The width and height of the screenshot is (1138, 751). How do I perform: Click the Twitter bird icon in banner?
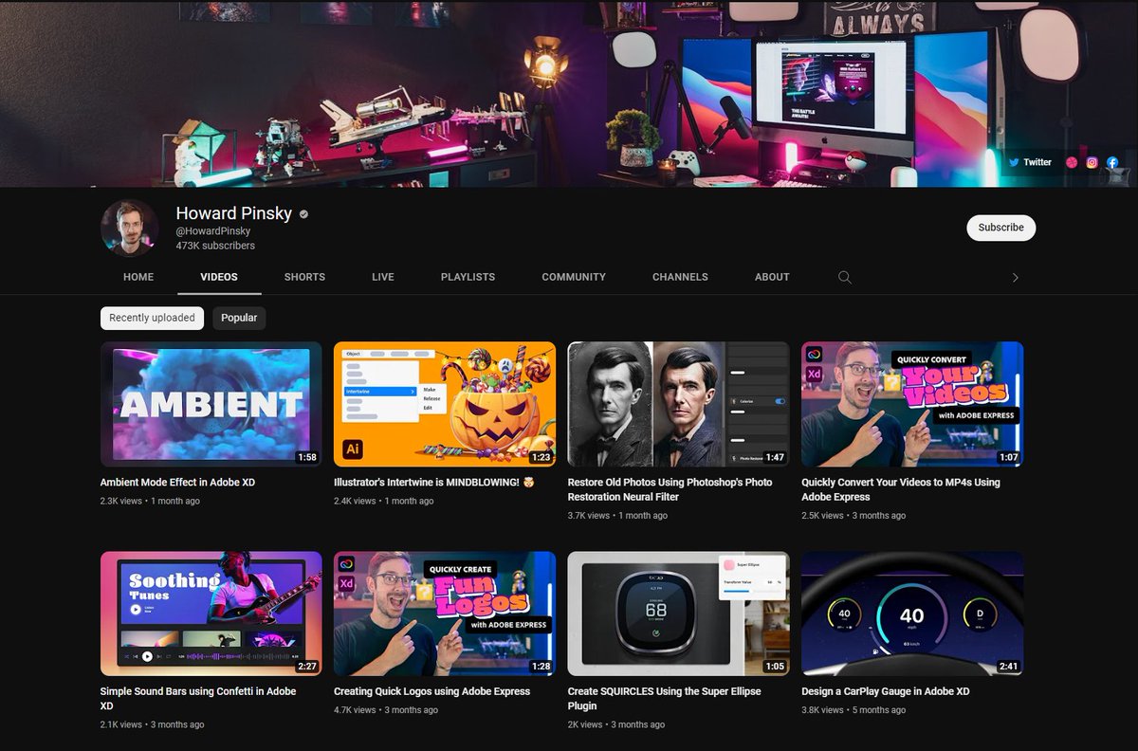[x=1014, y=162]
